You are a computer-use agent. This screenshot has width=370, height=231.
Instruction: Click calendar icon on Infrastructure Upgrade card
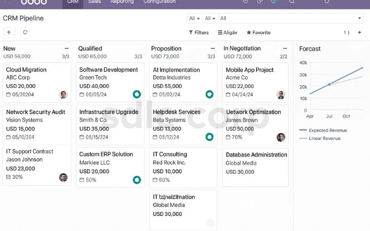pos(82,137)
